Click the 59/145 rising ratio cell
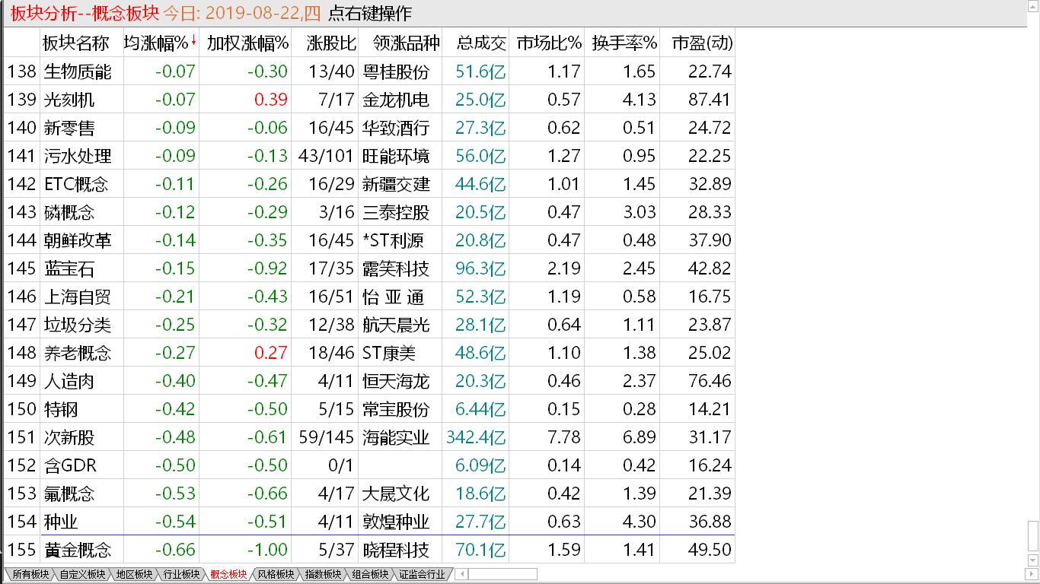1040x584 pixels. [x=327, y=437]
